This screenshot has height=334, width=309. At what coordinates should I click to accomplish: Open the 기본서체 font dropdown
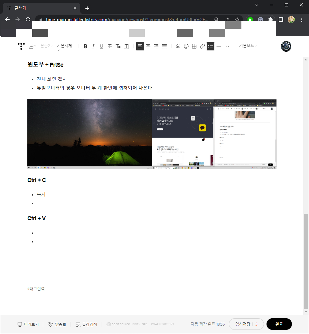(64, 47)
